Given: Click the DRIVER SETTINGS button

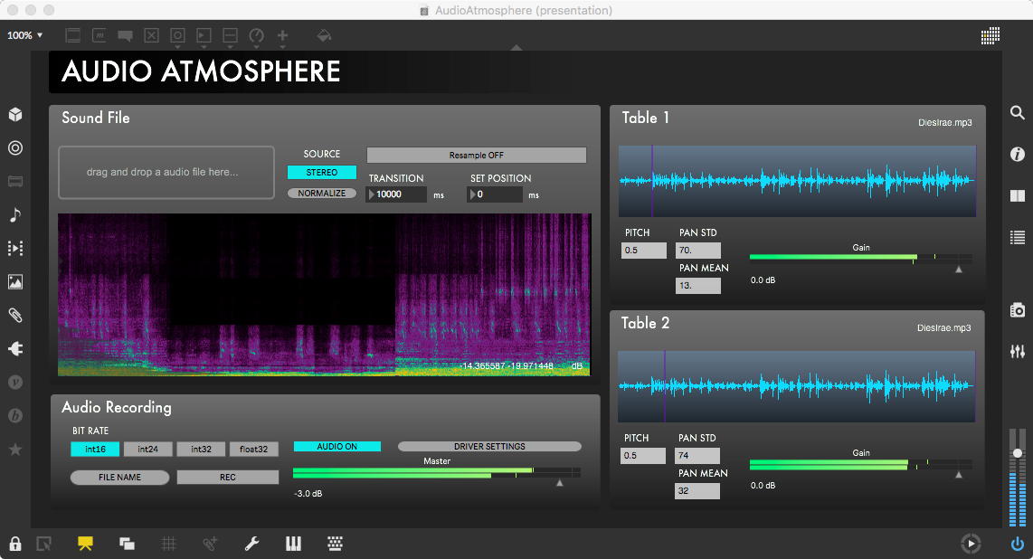Looking at the screenshot, I should pyautogui.click(x=489, y=446).
